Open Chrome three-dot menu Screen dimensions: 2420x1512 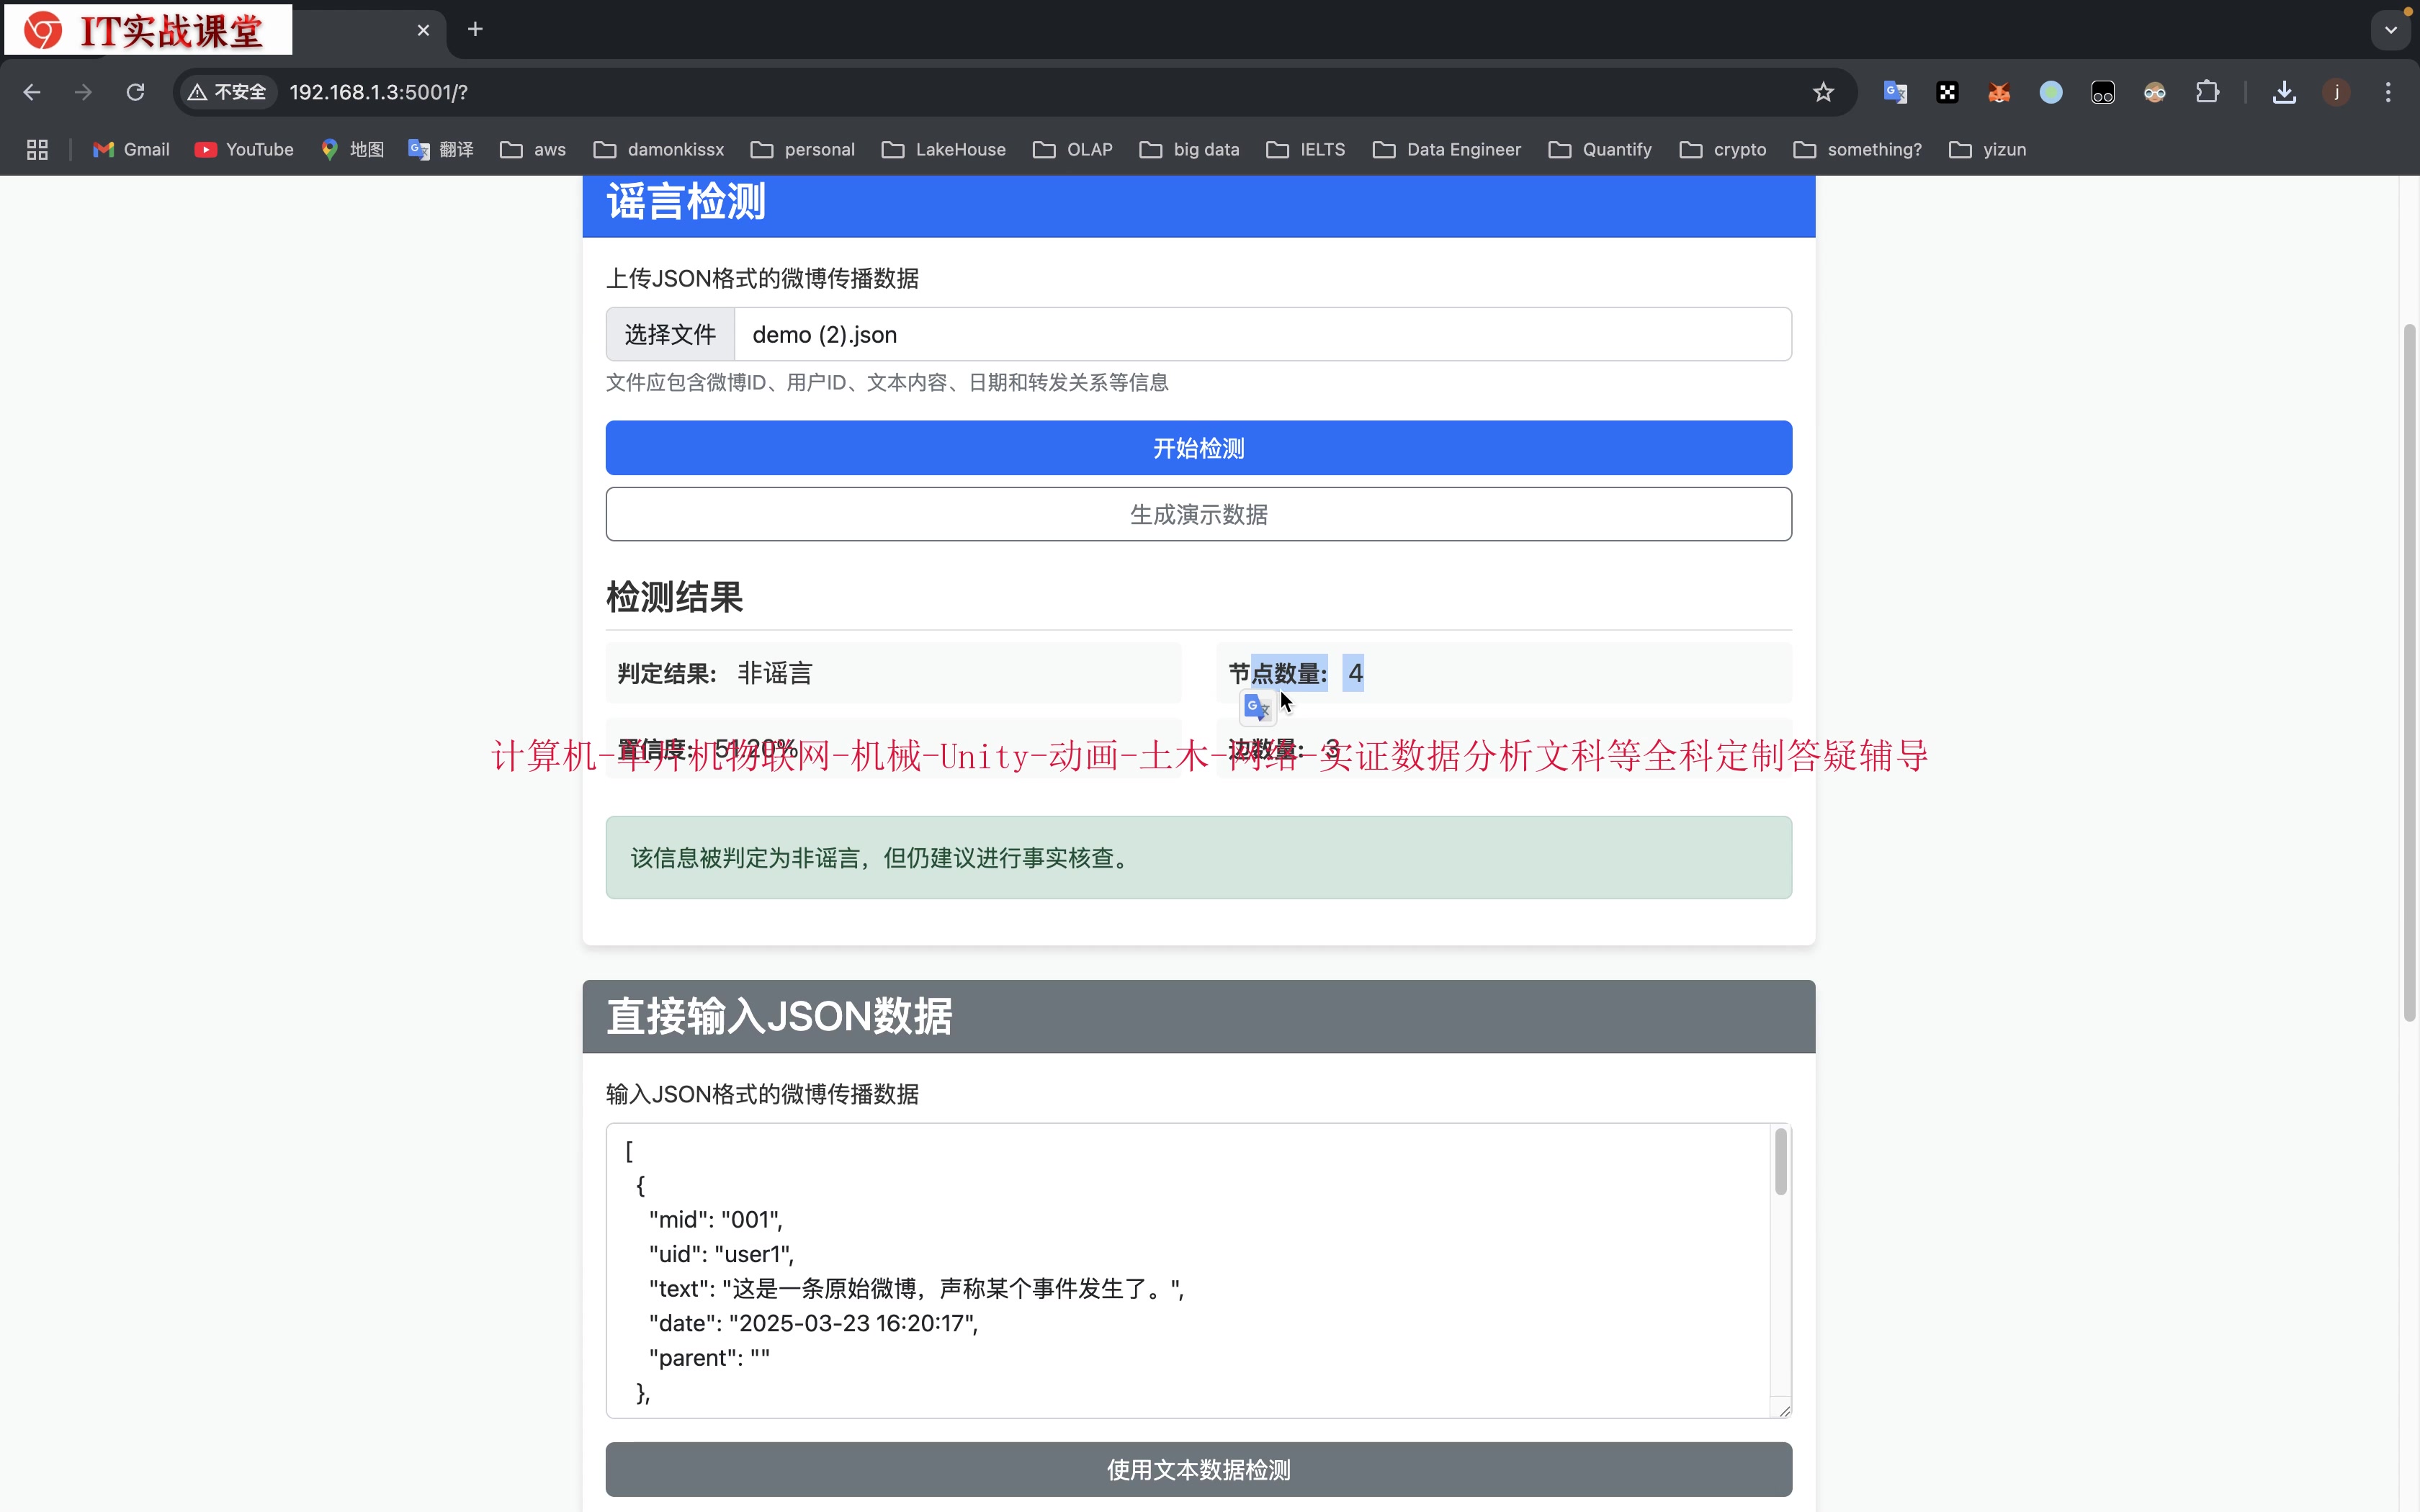[2388, 92]
